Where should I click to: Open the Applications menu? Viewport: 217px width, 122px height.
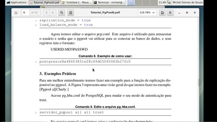pyautogui.click(x=16, y=2)
